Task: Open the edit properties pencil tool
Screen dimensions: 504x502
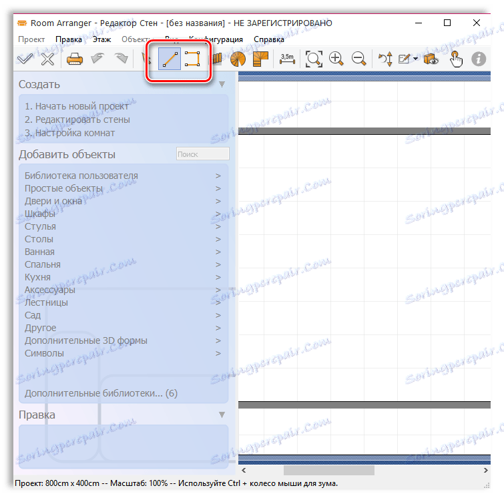Action: coord(405,59)
